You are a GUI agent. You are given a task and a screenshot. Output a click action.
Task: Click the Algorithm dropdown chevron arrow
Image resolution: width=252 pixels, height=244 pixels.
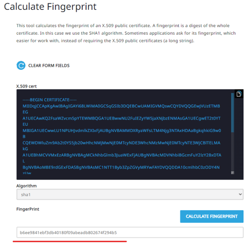[240, 194]
